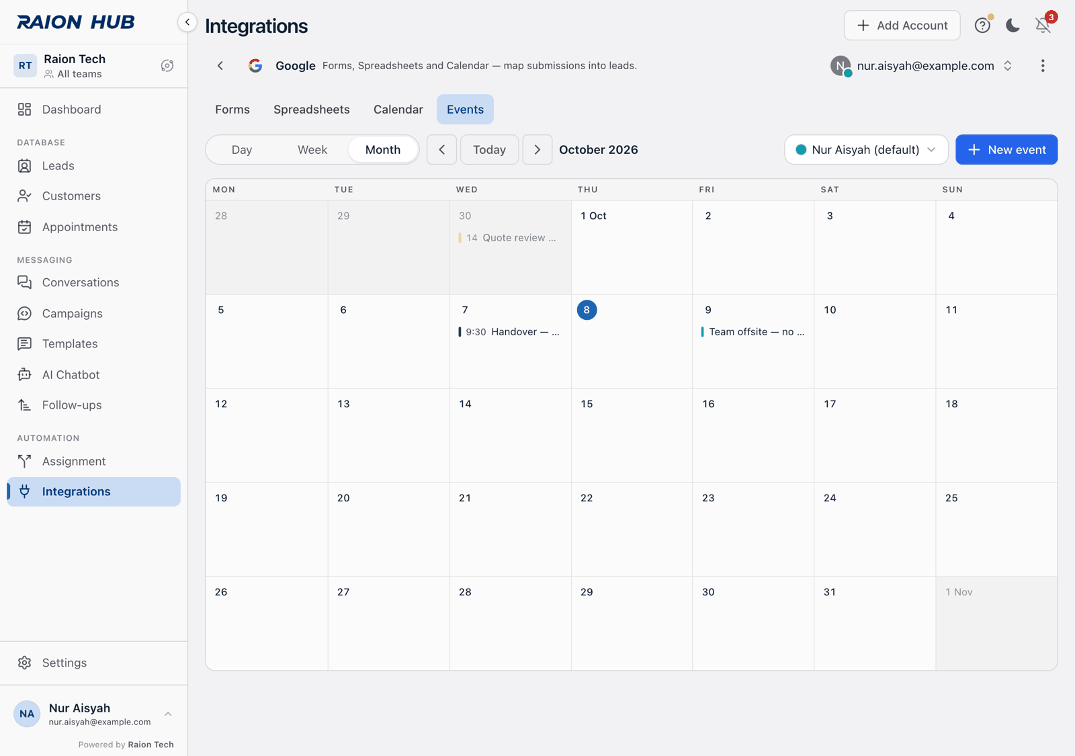Open Campaigns icon in sidebar

click(25, 313)
